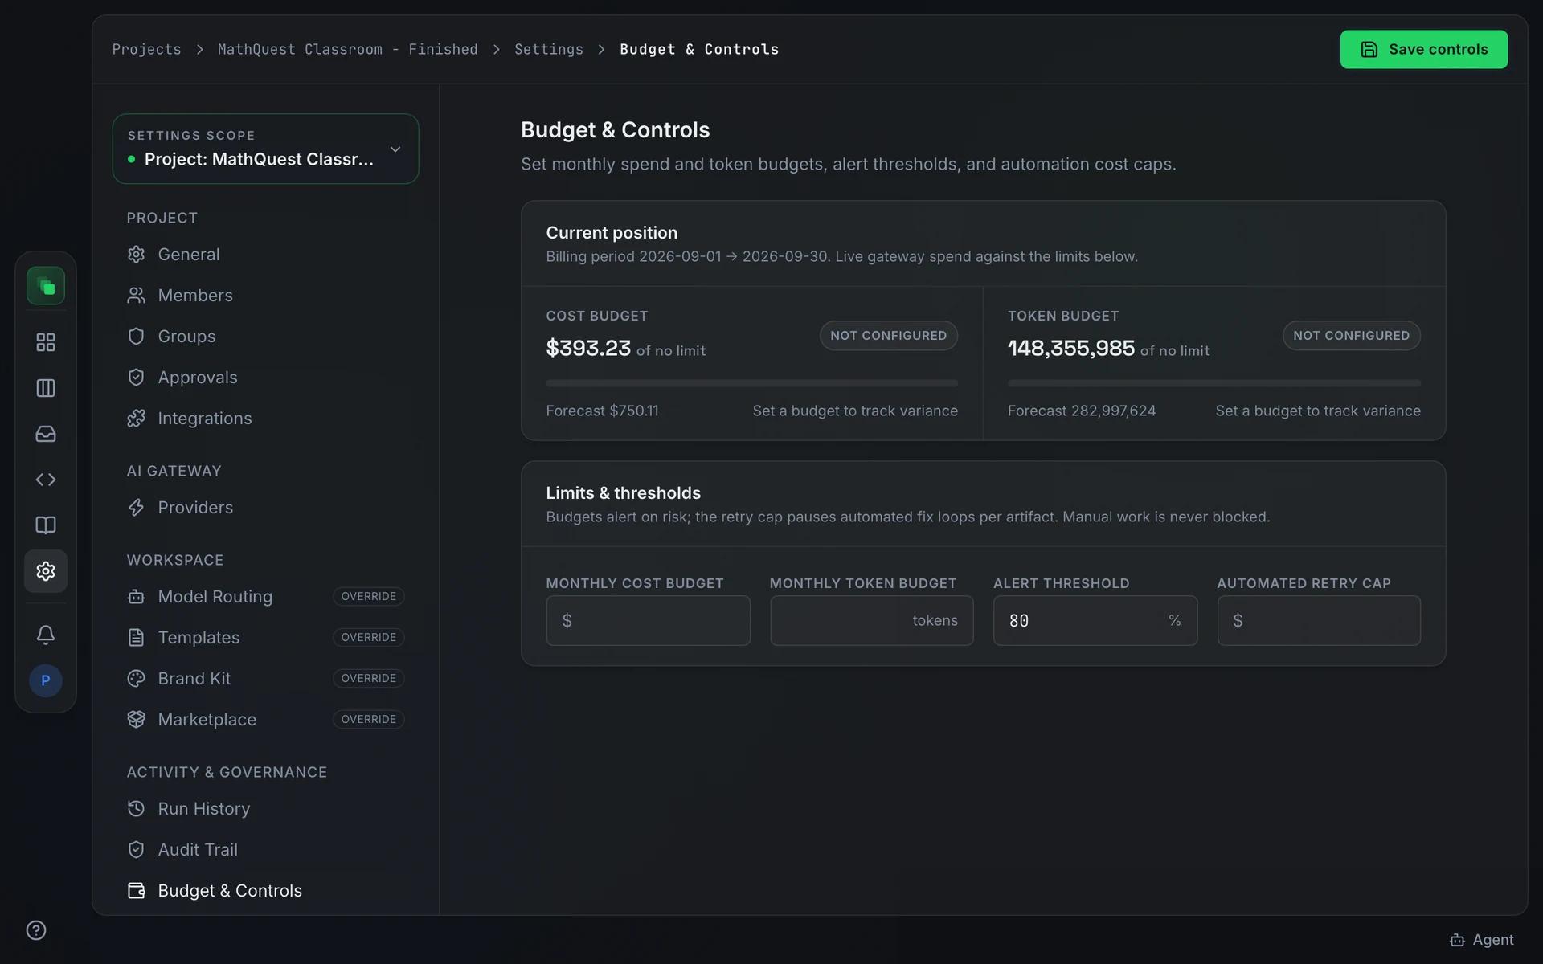Open the Providers settings page

265,508
